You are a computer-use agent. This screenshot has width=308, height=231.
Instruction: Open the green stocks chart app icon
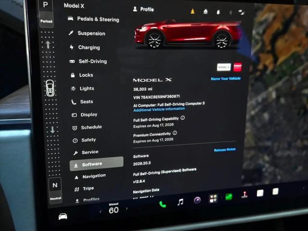[x=229, y=196]
